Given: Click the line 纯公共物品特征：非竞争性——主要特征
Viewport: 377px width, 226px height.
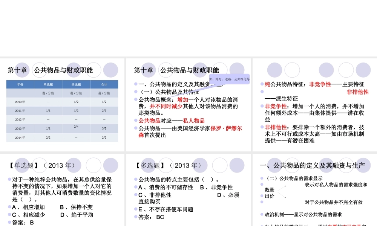Looking at the screenshot, I should [x=314, y=84].
